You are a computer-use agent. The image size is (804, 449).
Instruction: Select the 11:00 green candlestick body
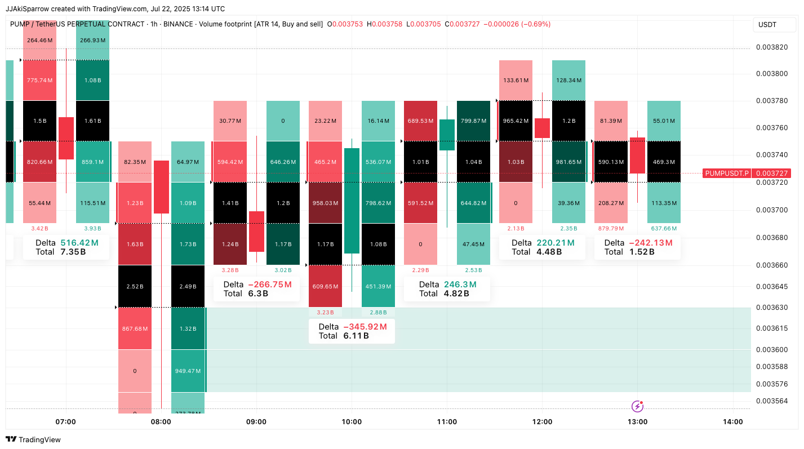[447, 135]
